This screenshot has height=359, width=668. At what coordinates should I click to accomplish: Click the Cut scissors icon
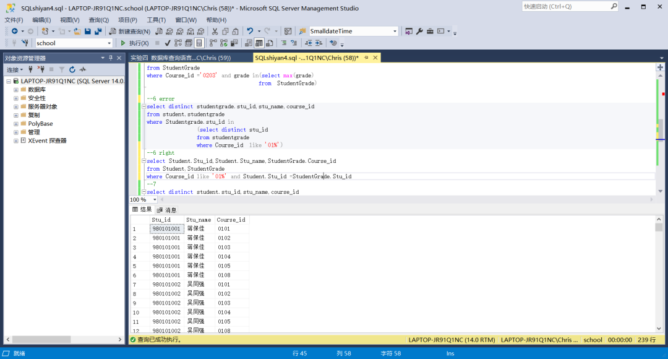(215, 31)
